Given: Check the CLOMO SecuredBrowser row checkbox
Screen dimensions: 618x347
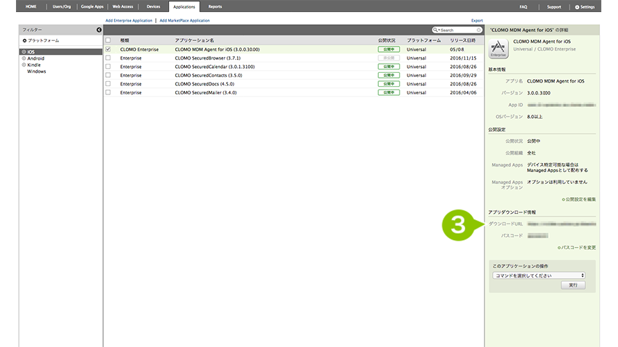Looking at the screenshot, I should 108,58.
